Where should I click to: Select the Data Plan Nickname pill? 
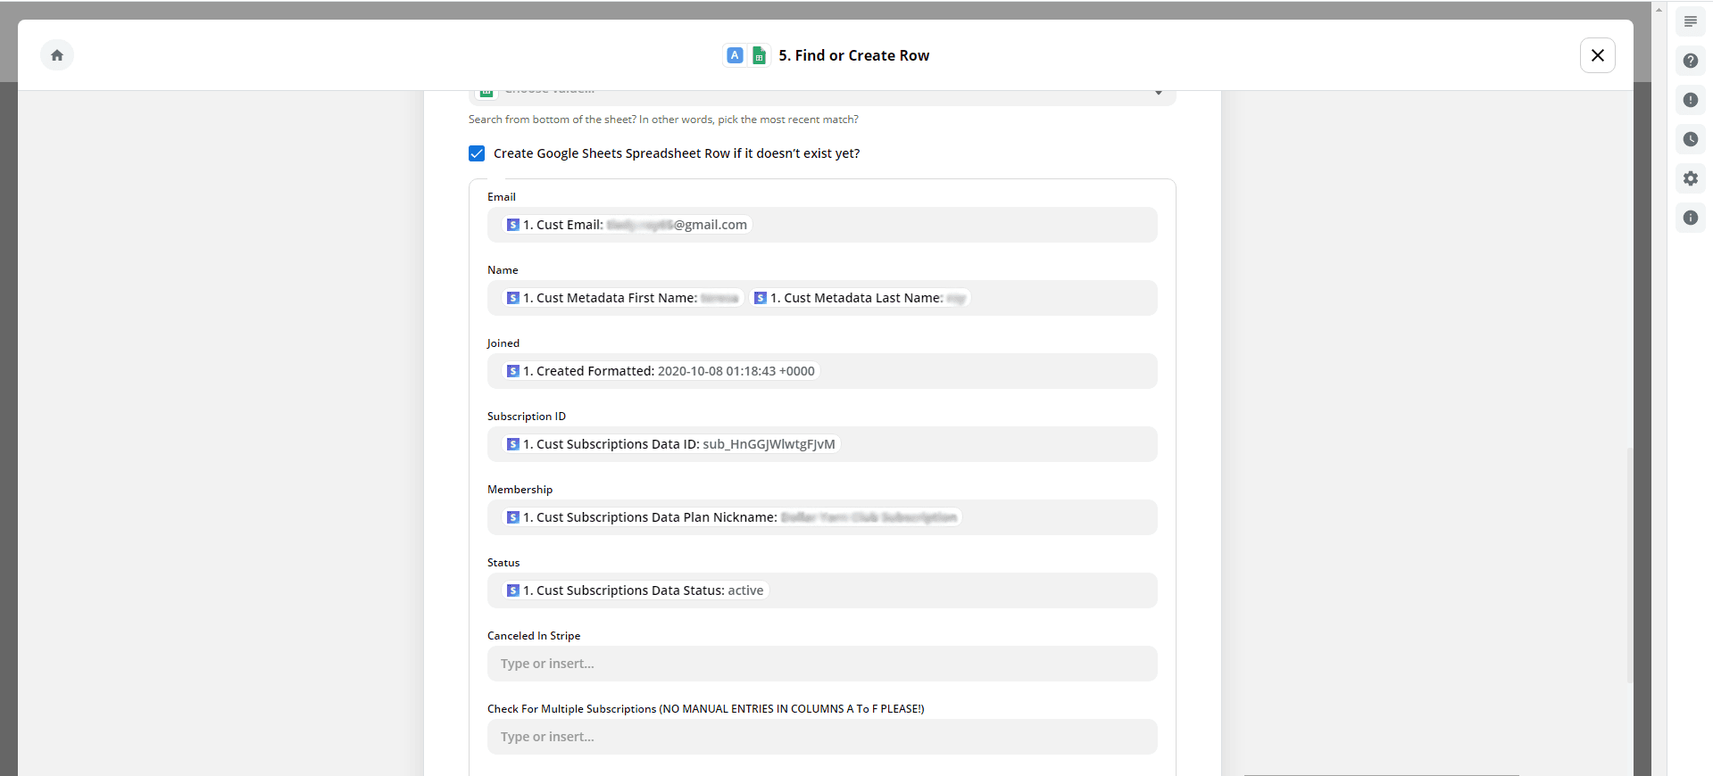[732, 517]
